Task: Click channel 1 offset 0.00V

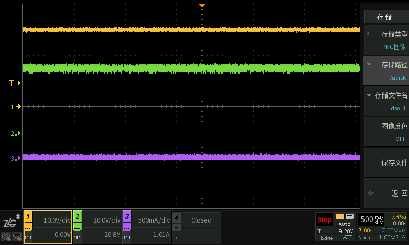Action: (x=62, y=235)
